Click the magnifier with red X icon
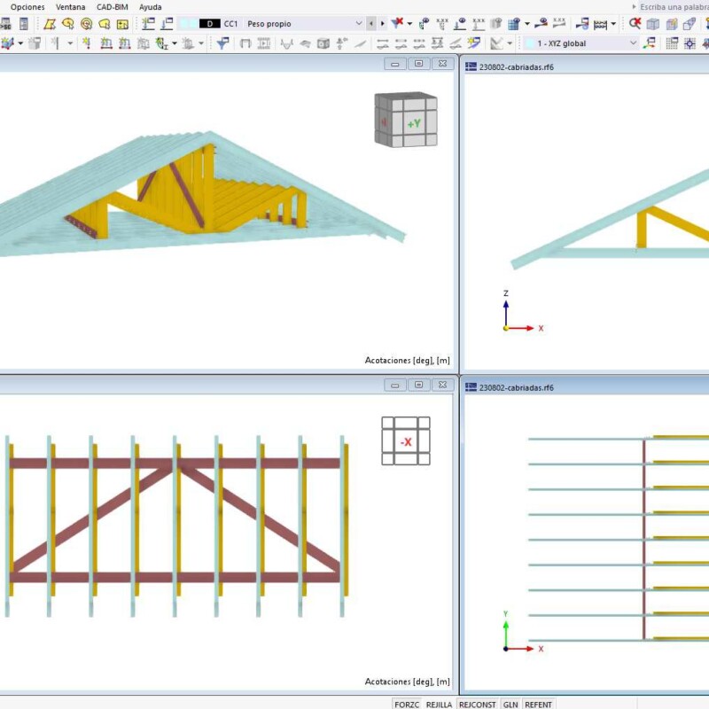This screenshot has height=709, width=709. (x=635, y=23)
